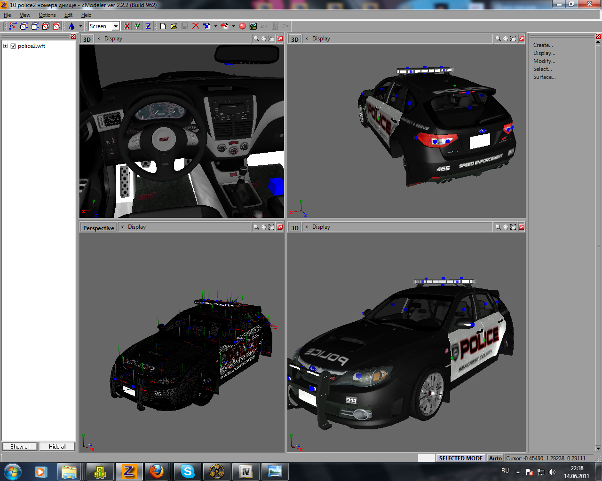The height and width of the screenshot is (481, 602).
Task: Click the Select... command group
Action: click(x=543, y=69)
